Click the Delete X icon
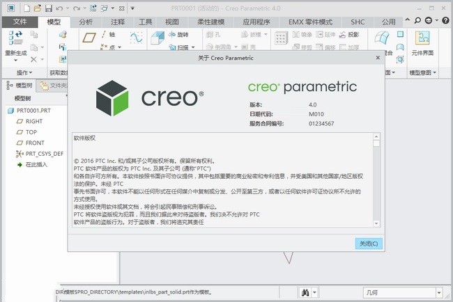Image resolution: width=453 pixels, height=302 pixels. [x=34, y=59]
